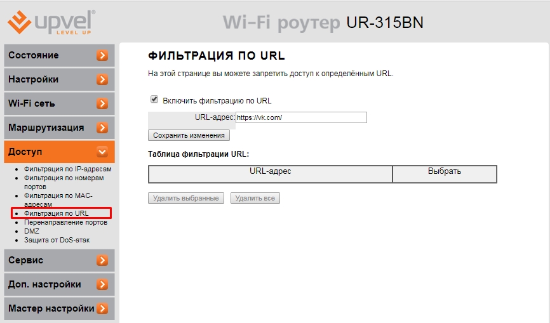Viewport: 550px width, 323px height.
Task: Expand the Мастер настройки menu arrow
Action: click(x=102, y=308)
